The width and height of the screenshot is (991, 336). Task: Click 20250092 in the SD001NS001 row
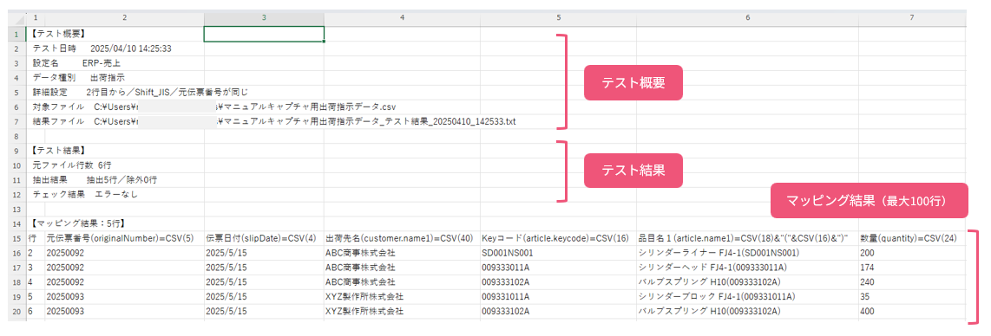[x=124, y=253]
